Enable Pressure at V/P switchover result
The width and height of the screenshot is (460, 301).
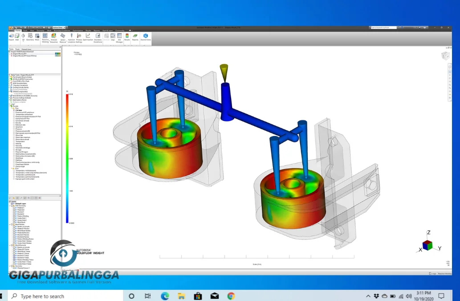pos(14,112)
